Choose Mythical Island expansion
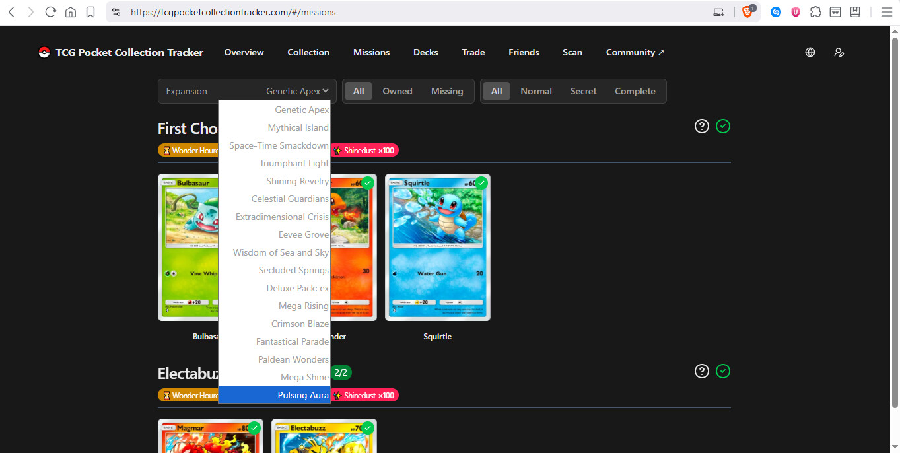 pos(275,127)
